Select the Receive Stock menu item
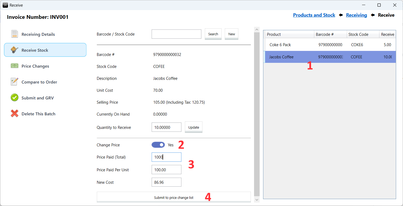Screen dimensions: 403x206 tap(45, 50)
